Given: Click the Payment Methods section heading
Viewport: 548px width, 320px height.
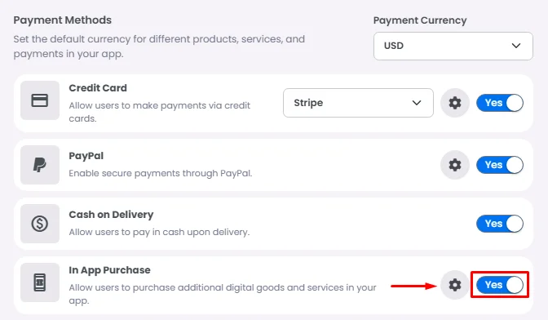Looking at the screenshot, I should pyautogui.click(x=63, y=20).
